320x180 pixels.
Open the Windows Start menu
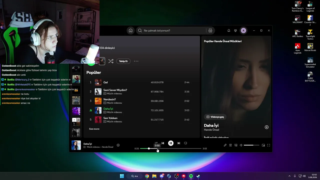[122, 176]
